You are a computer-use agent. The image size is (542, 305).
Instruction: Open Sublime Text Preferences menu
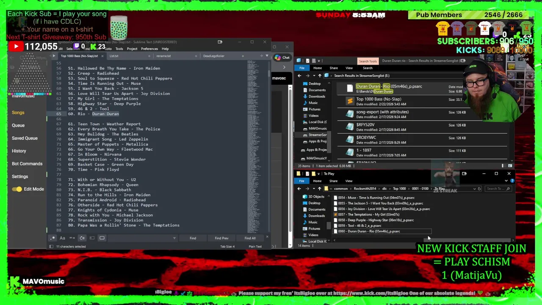coord(149,49)
